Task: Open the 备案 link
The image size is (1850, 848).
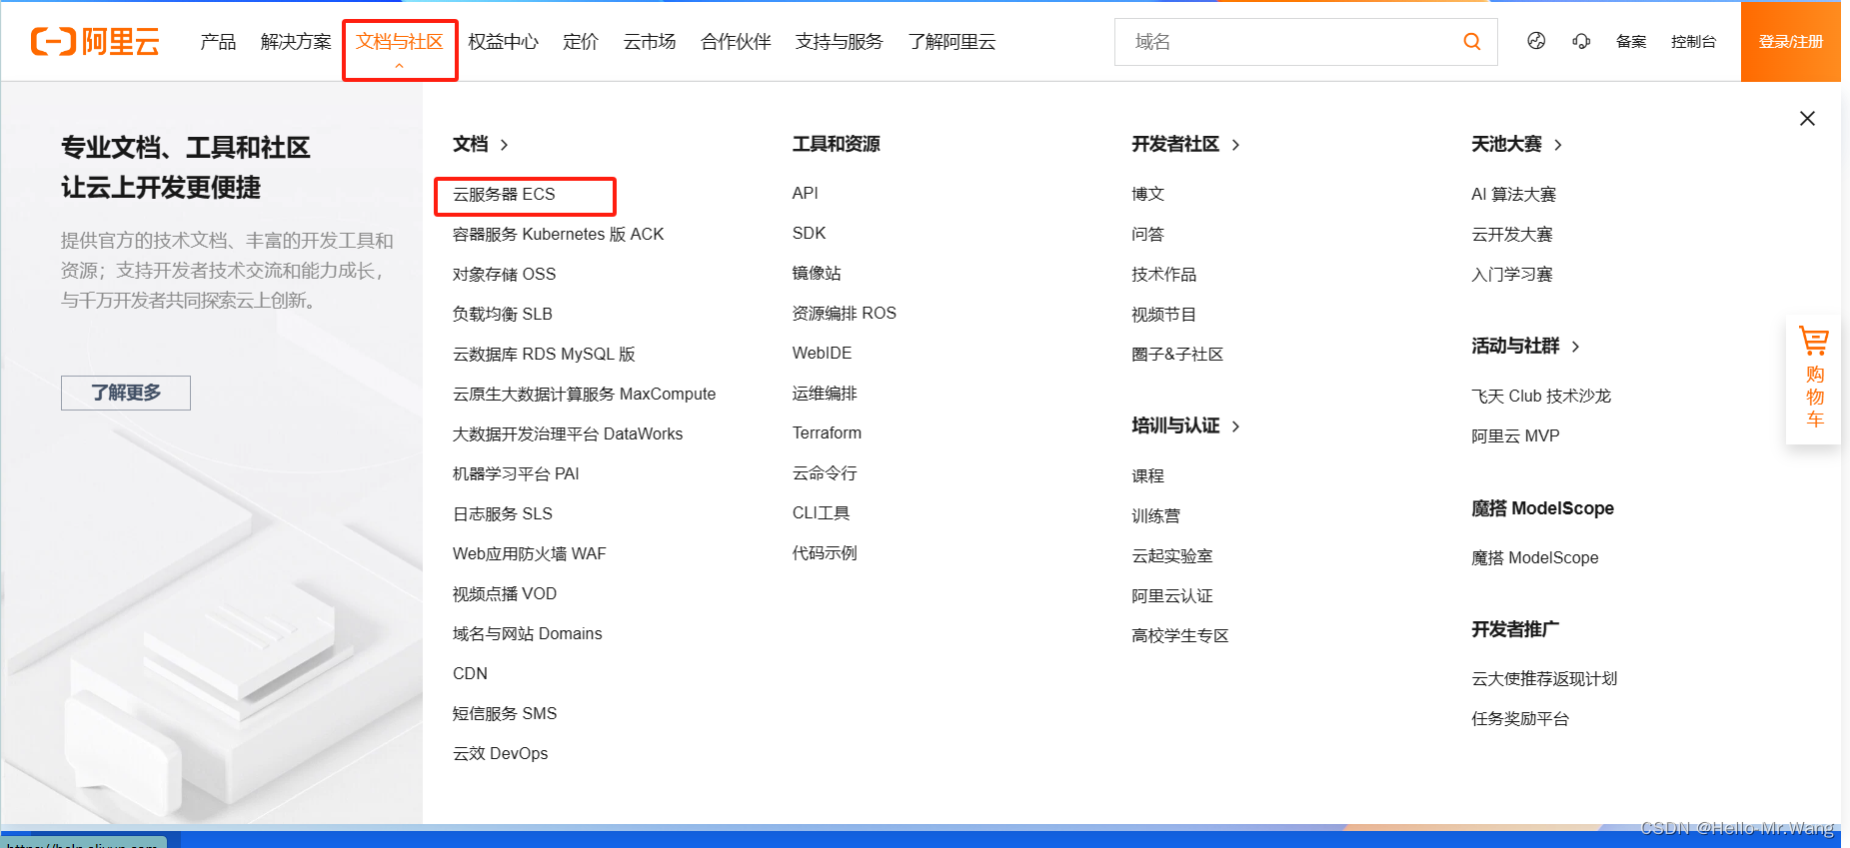Action: (1631, 41)
